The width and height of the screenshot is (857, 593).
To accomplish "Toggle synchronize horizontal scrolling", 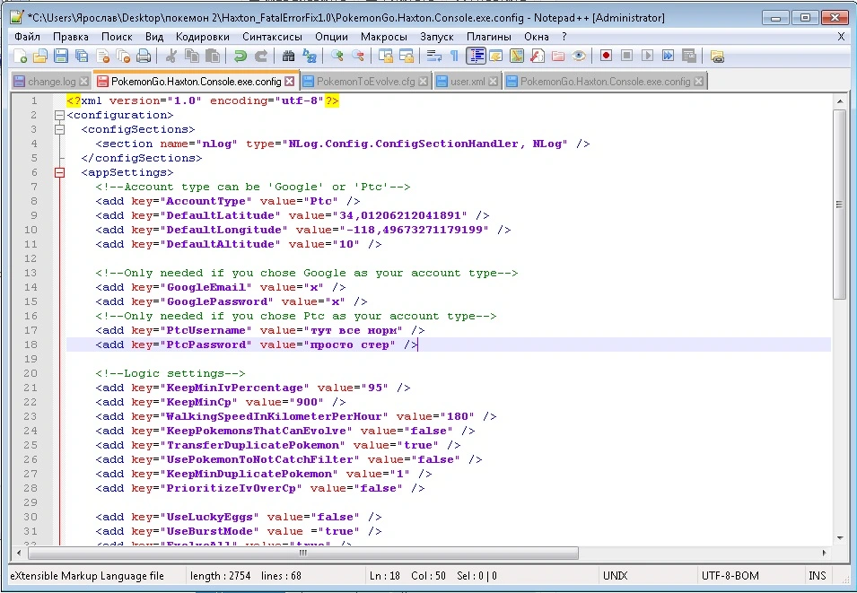I will click(x=407, y=56).
